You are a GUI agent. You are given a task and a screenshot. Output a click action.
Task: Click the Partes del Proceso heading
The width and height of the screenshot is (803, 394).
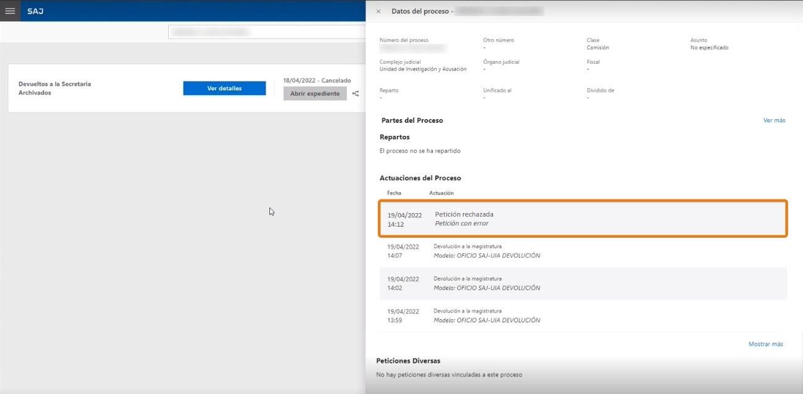coord(412,120)
